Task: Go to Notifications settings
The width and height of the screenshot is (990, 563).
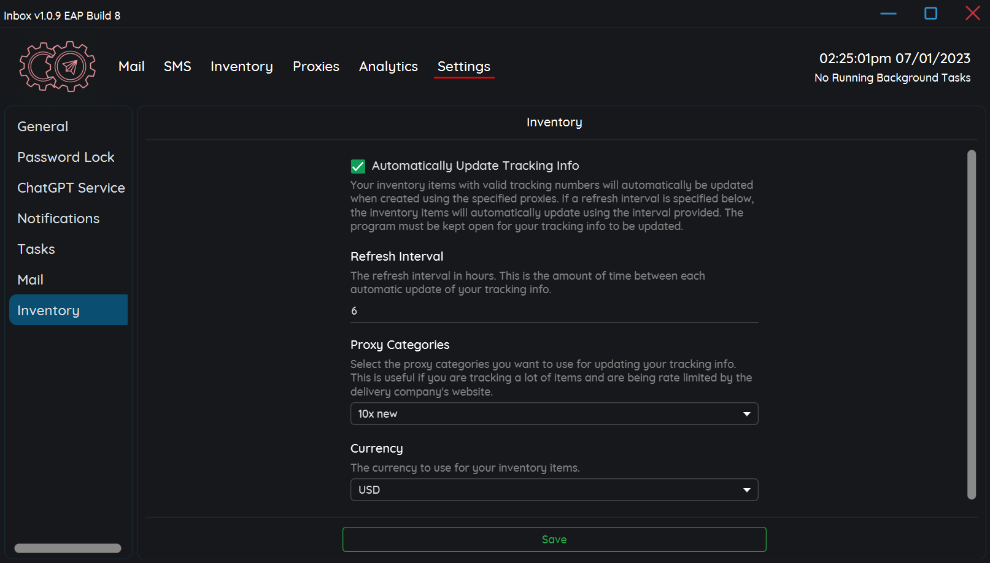Action: tap(58, 218)
